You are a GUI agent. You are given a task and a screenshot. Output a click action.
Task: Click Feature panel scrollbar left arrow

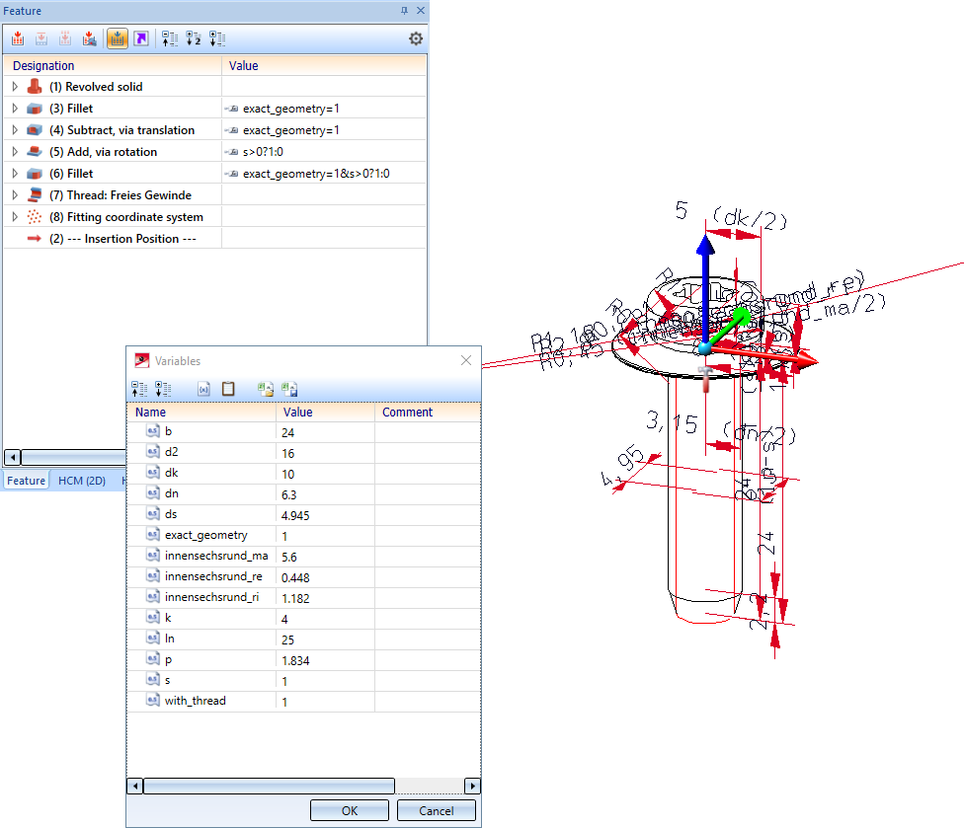(x=12, y=458)
